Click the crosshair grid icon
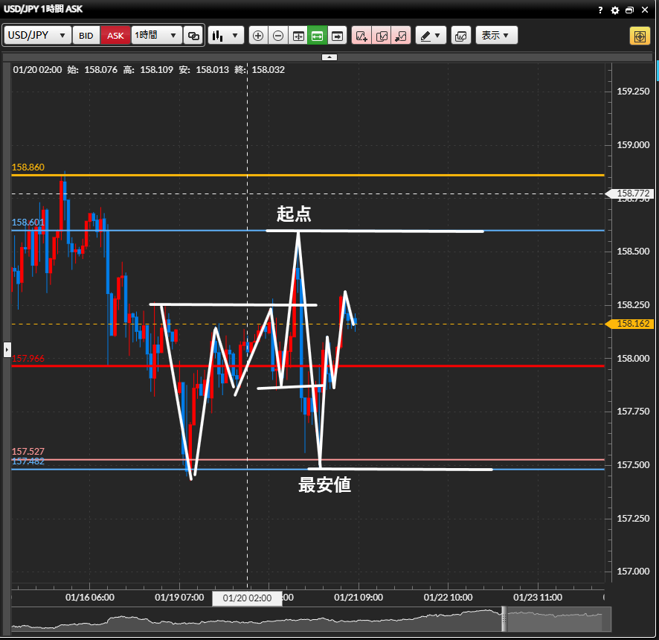Screen dimensions: 659x640 298,36
